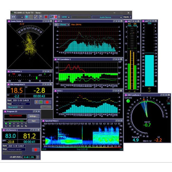172x172 pixels.
Task: Click the pink gear icon of EBU Integrated 1
Action: coord(8,84)
